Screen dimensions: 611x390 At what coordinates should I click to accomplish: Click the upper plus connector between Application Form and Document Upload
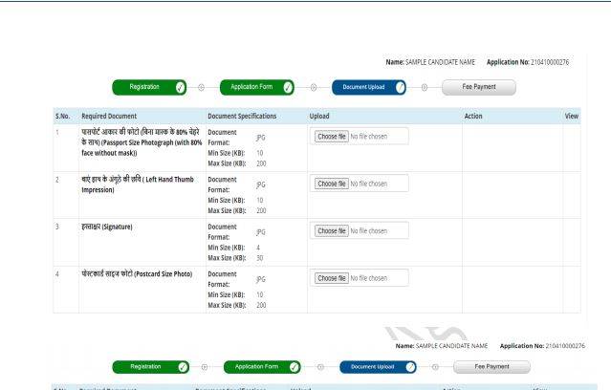(x=312, y=88)
